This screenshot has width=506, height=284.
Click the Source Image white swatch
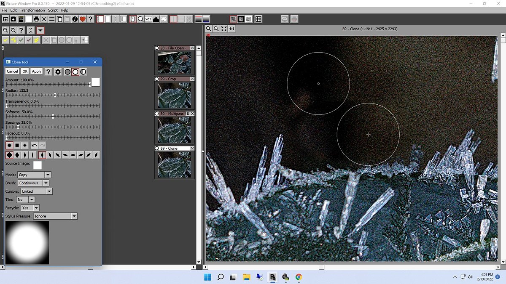point(38,165)
